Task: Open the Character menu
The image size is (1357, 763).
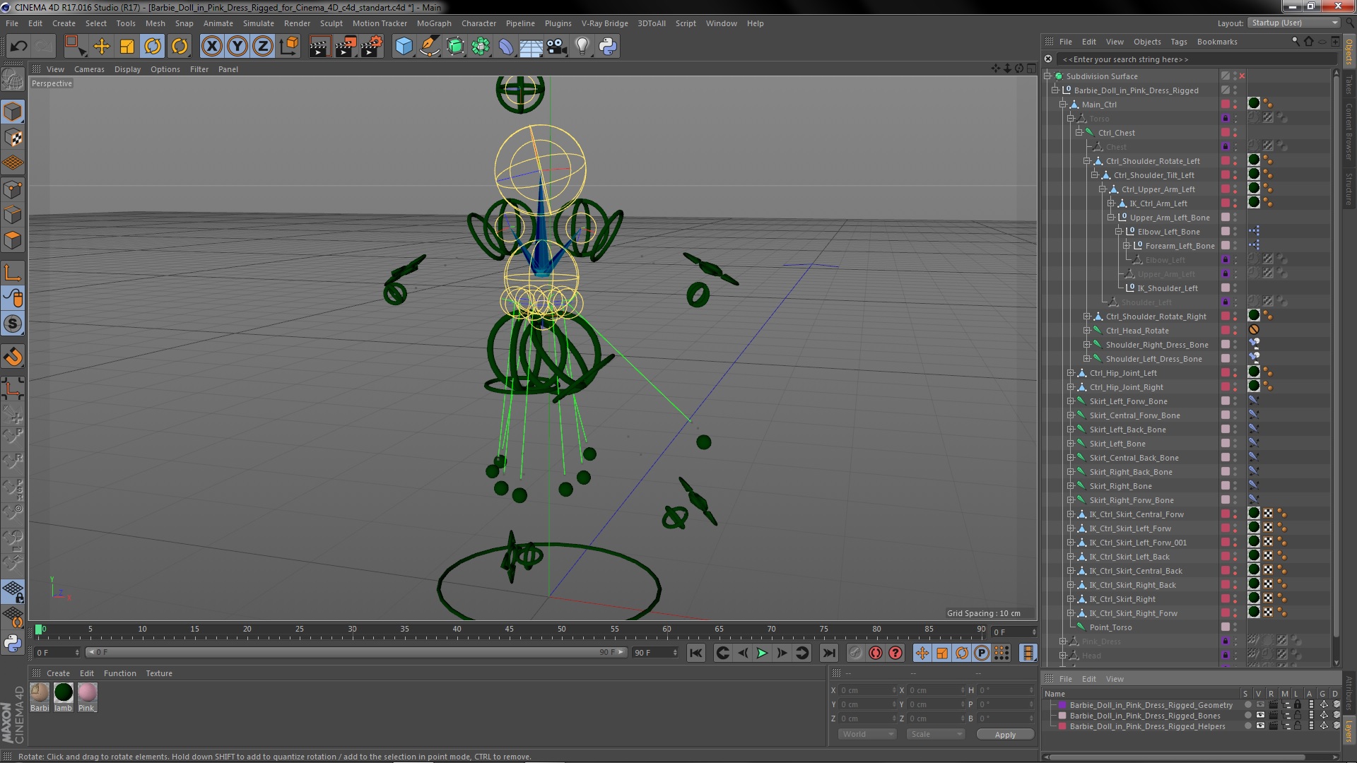Action: pyautogui.click(x=478, y=23)
